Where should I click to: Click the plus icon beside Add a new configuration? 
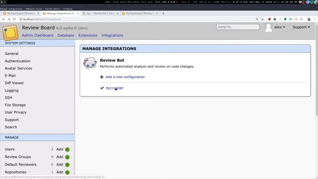tap(102, 77)
